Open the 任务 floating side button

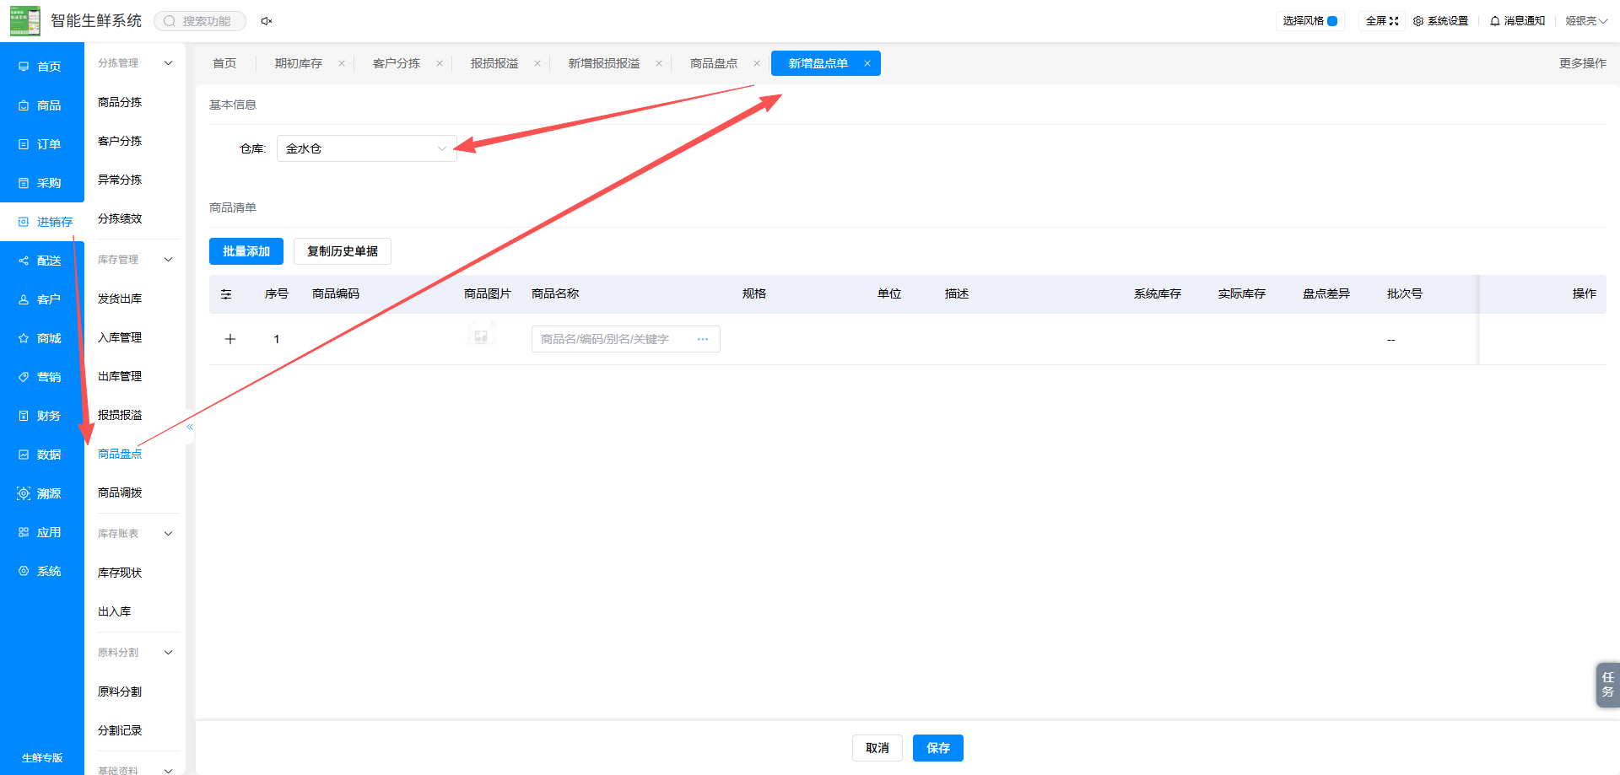tap(1608, 685)
